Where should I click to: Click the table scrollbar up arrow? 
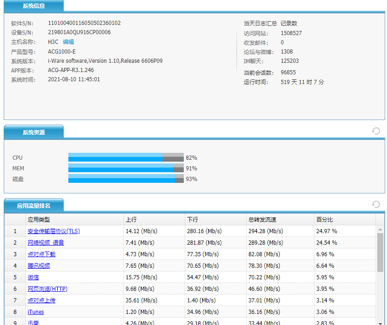(x=380, y=229)
